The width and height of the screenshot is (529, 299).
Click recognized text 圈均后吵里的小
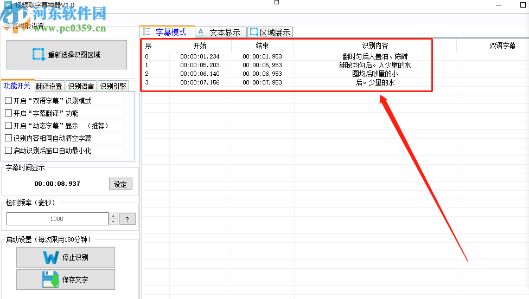tap(375, 74)
